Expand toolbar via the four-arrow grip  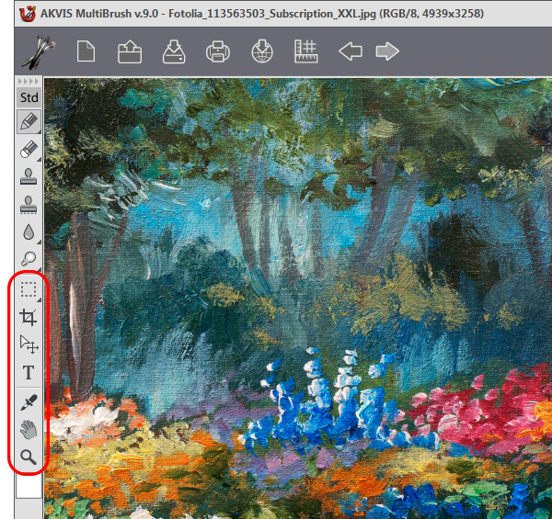click(29, 82)
